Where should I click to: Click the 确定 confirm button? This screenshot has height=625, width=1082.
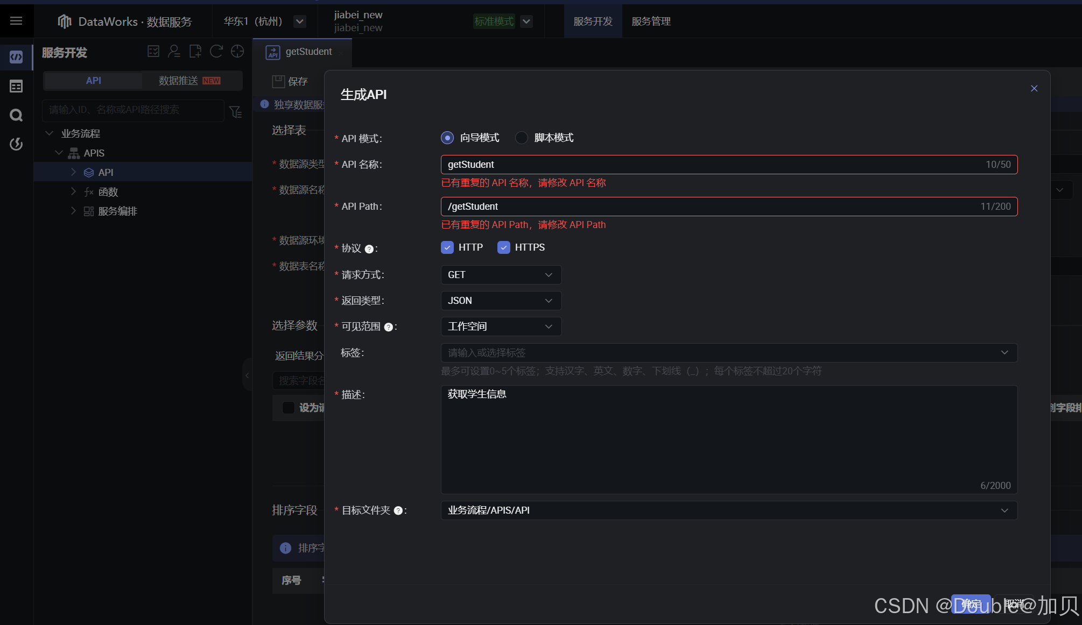click(971, 603)
